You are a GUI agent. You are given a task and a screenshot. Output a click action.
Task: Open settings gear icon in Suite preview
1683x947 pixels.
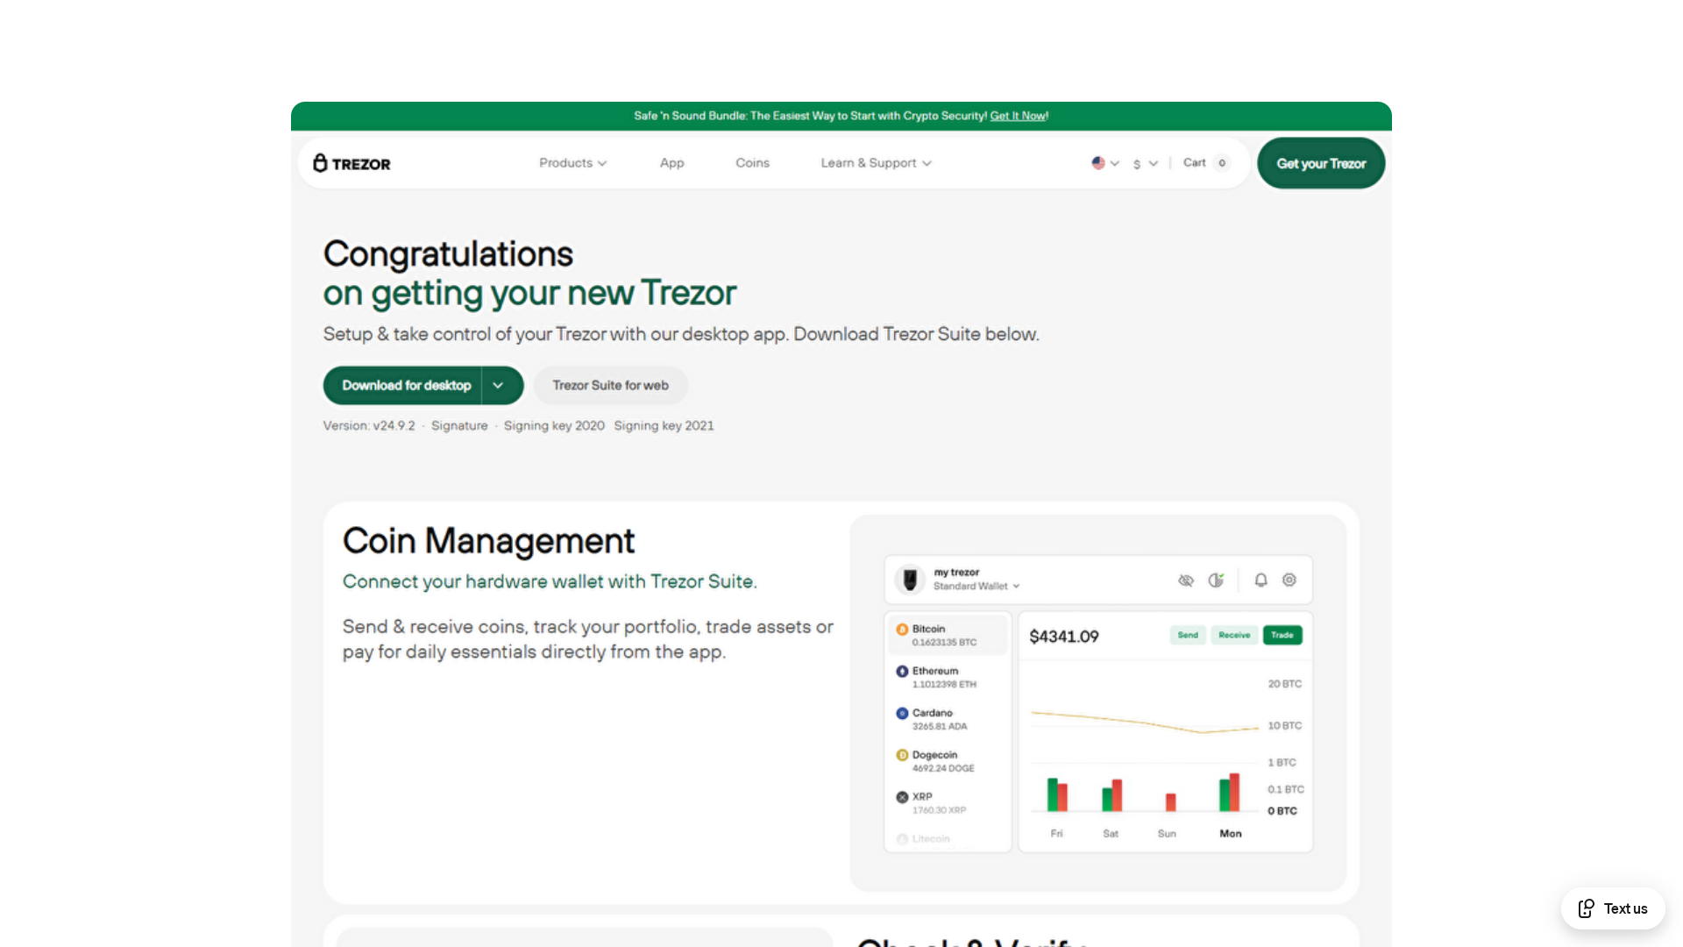point(1289,580)
